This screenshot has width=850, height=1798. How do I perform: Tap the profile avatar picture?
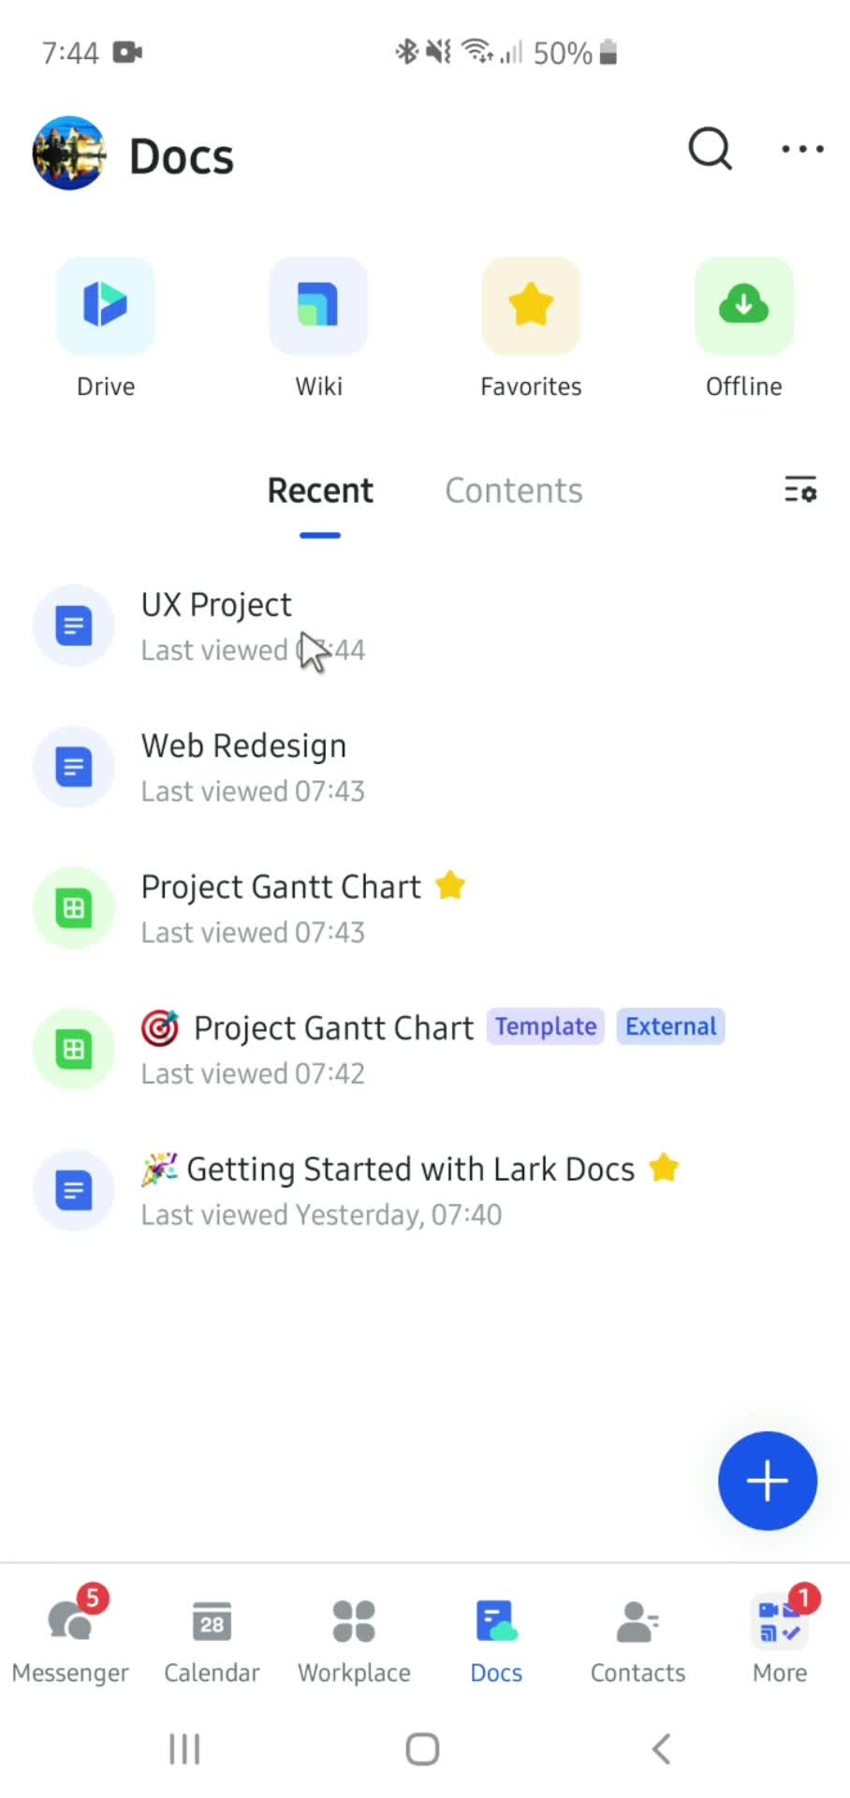tap(69, 153)
